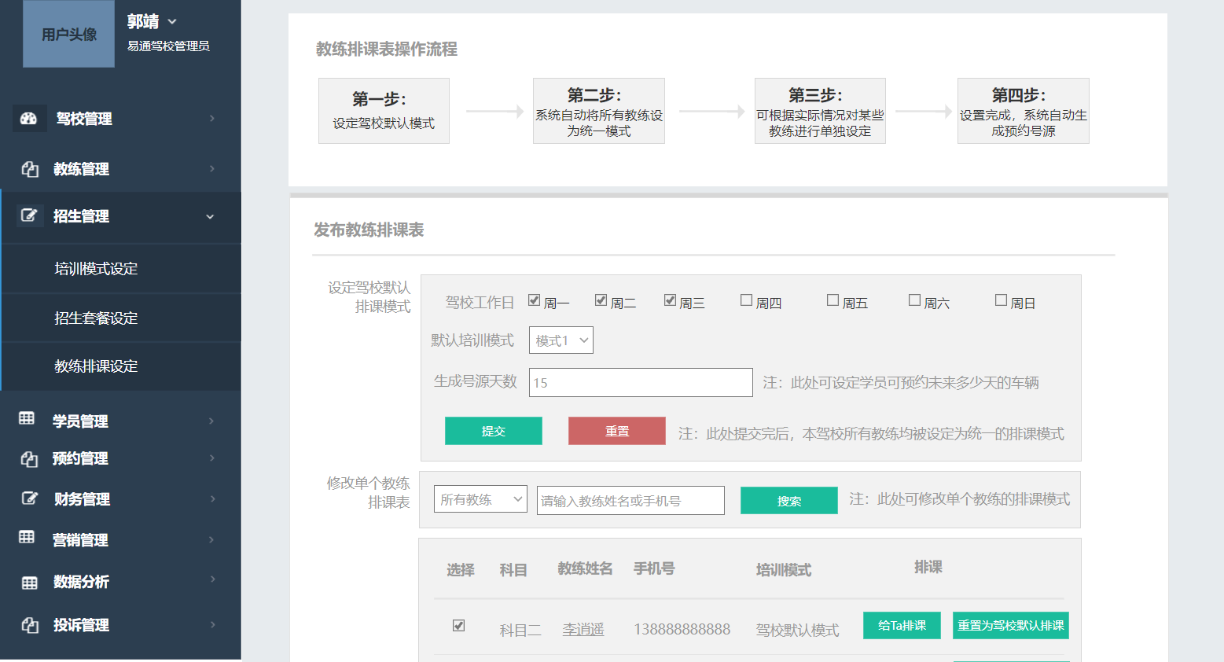Click the green 提交 button
This screenshot has width=1224, height=662.
[494, 431]
